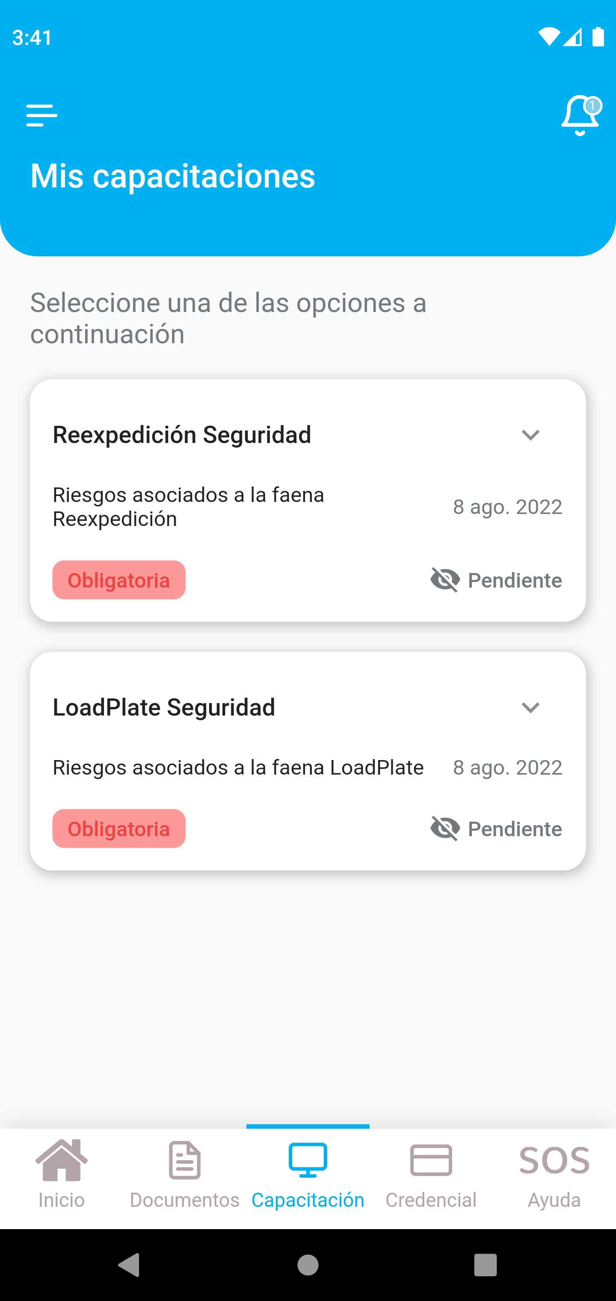
Task: Tap the Obligatoria badge on LoadPlate card
Action: pyautogui.click(x=119, y=829)
